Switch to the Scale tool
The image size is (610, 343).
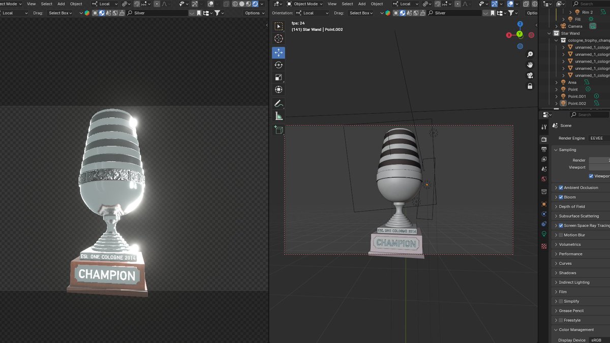tap(279, 77)
